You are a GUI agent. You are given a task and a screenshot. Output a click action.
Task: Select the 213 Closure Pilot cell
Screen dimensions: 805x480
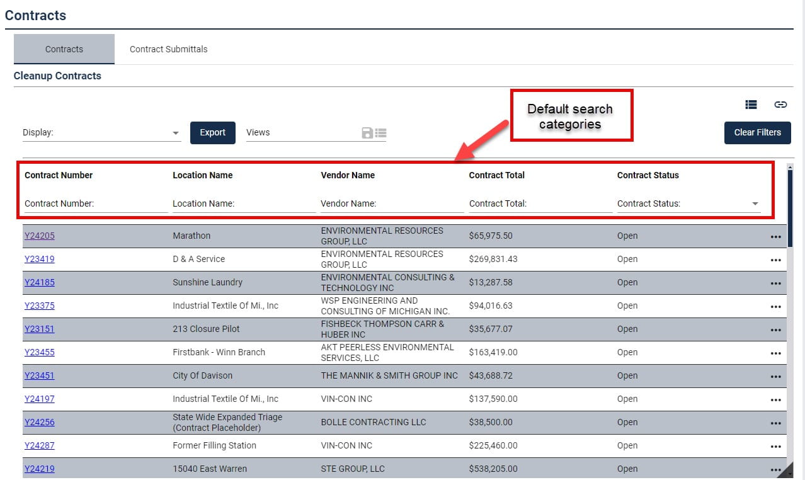point(207,329)
